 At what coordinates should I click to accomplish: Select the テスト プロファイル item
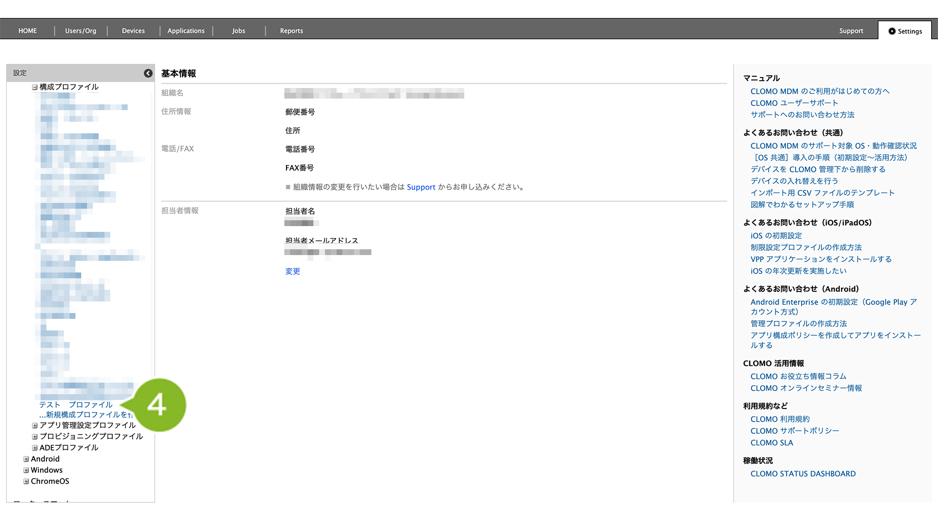point(76,405)
